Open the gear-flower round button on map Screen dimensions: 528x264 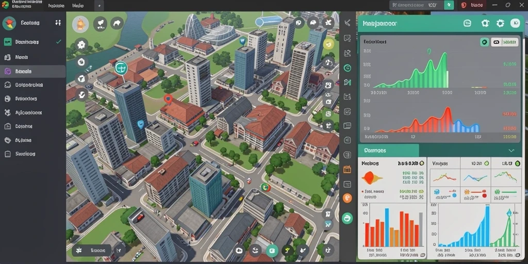(x=81, y=44)
